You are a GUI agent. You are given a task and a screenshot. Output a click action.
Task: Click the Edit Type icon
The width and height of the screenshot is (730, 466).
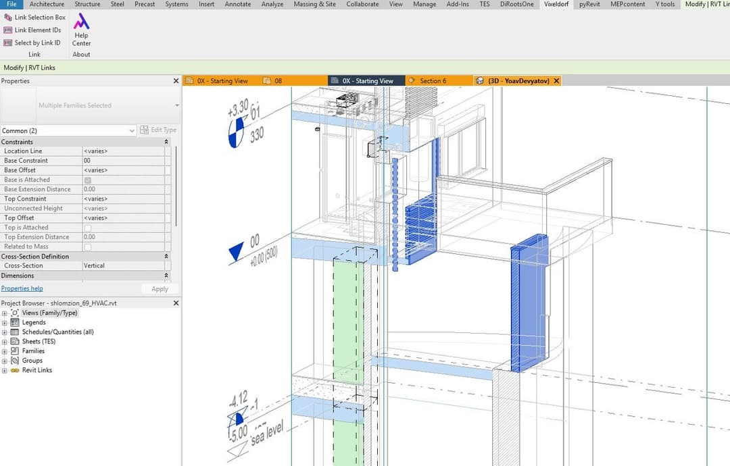point(145,130)
